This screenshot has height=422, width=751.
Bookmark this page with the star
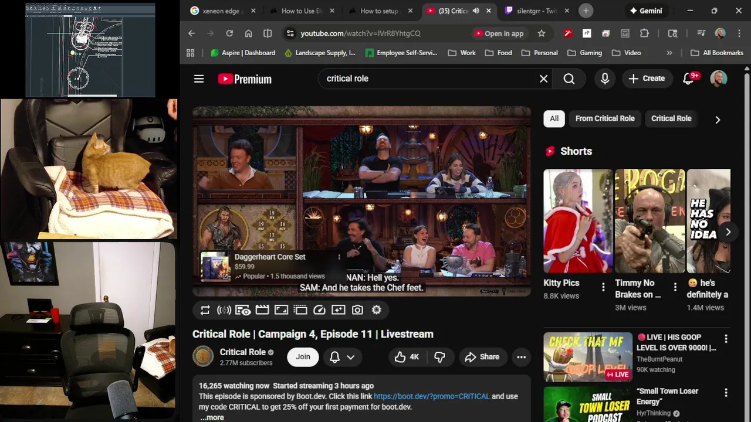(542, 33)
